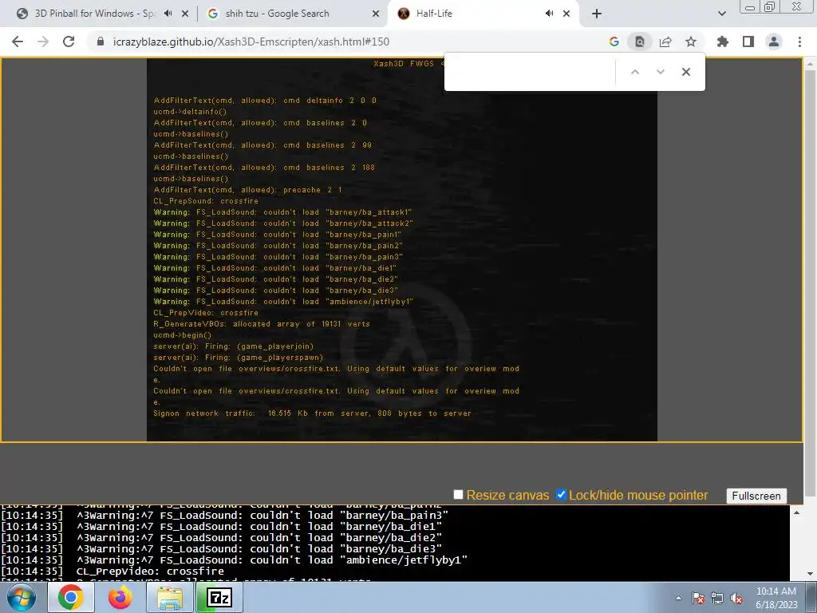The image size is (817, 613).
Task: Open the taskbar clock 10:14 AM
Action: [776, 598]
